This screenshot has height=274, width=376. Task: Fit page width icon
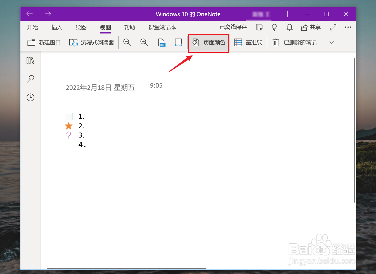click(x=178, y=42)
